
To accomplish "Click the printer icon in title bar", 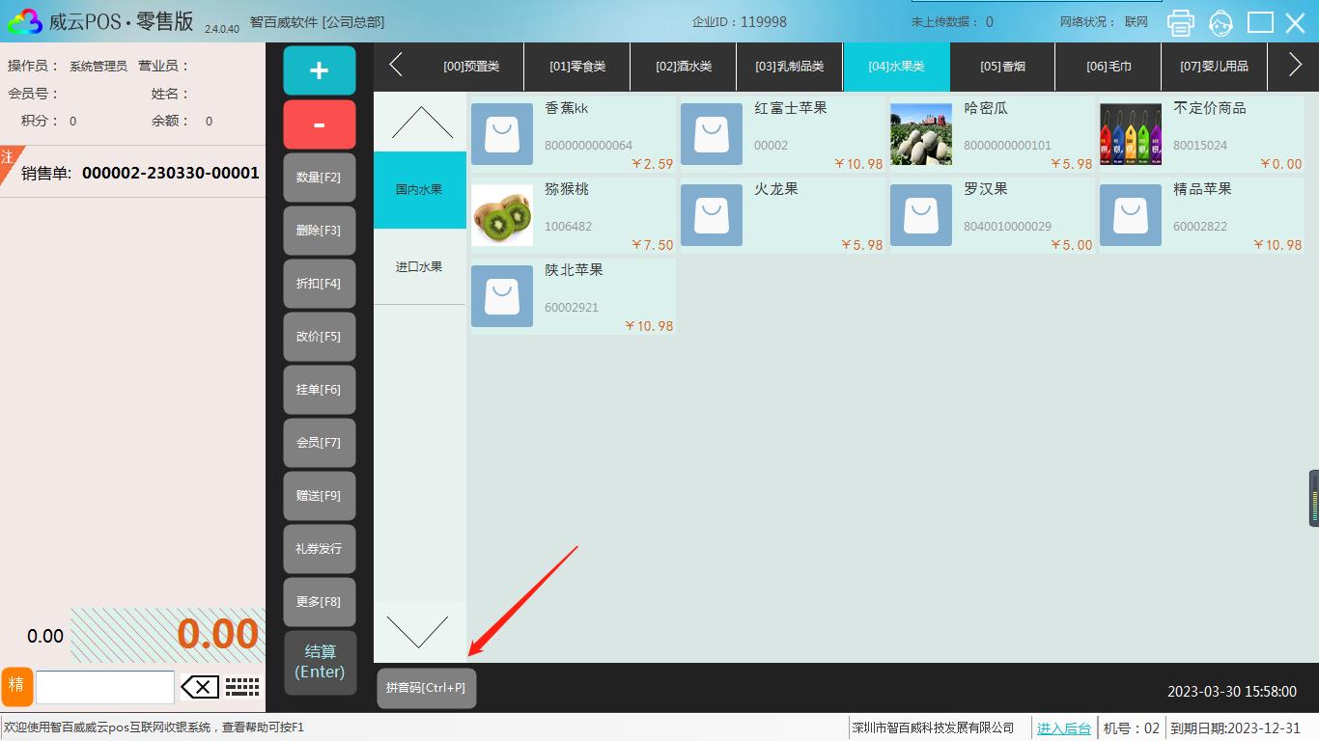I will click(x=1180, y=22).
